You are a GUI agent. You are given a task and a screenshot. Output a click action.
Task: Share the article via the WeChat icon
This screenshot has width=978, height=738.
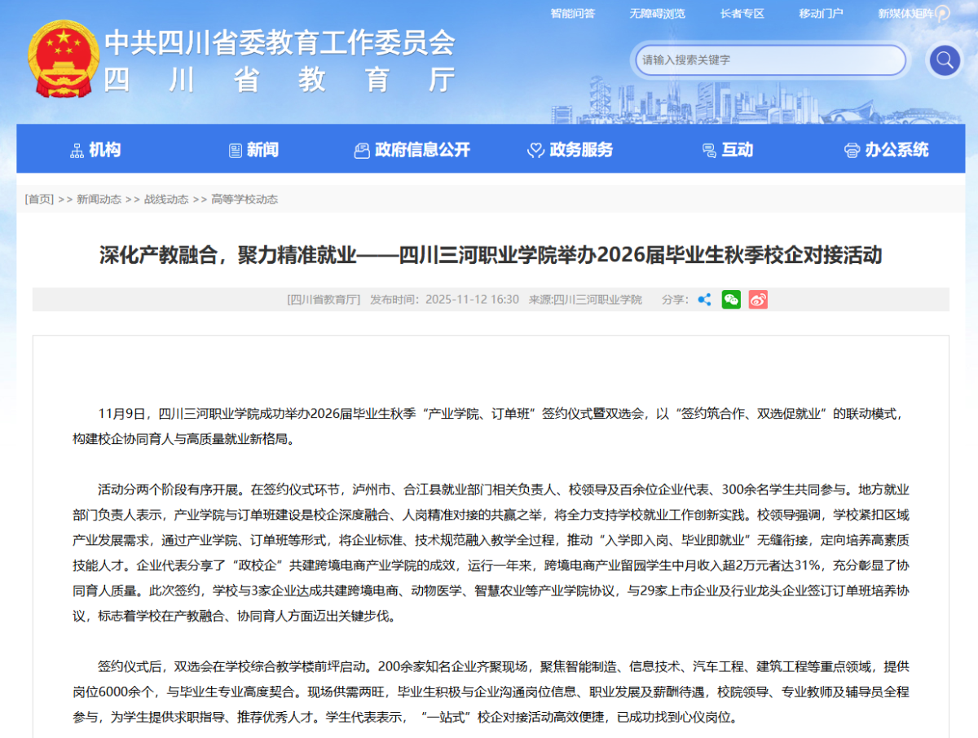[729, 300]
